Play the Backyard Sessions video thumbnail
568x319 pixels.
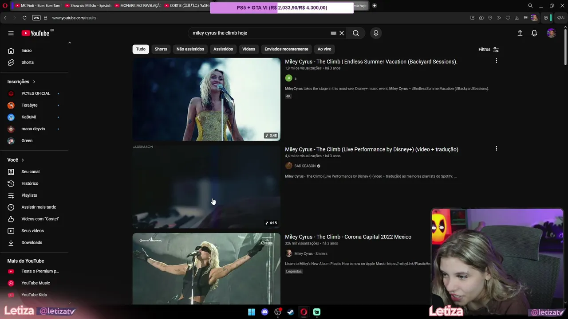coord(206,99)
